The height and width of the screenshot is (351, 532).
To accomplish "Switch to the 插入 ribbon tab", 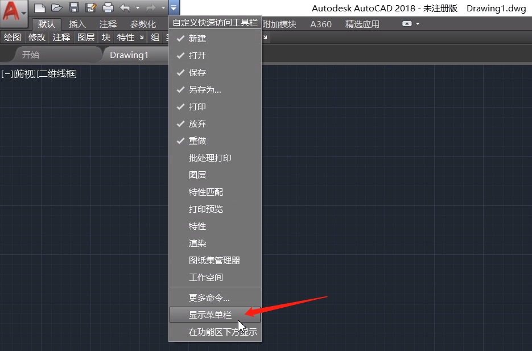I will click(77, 24).
